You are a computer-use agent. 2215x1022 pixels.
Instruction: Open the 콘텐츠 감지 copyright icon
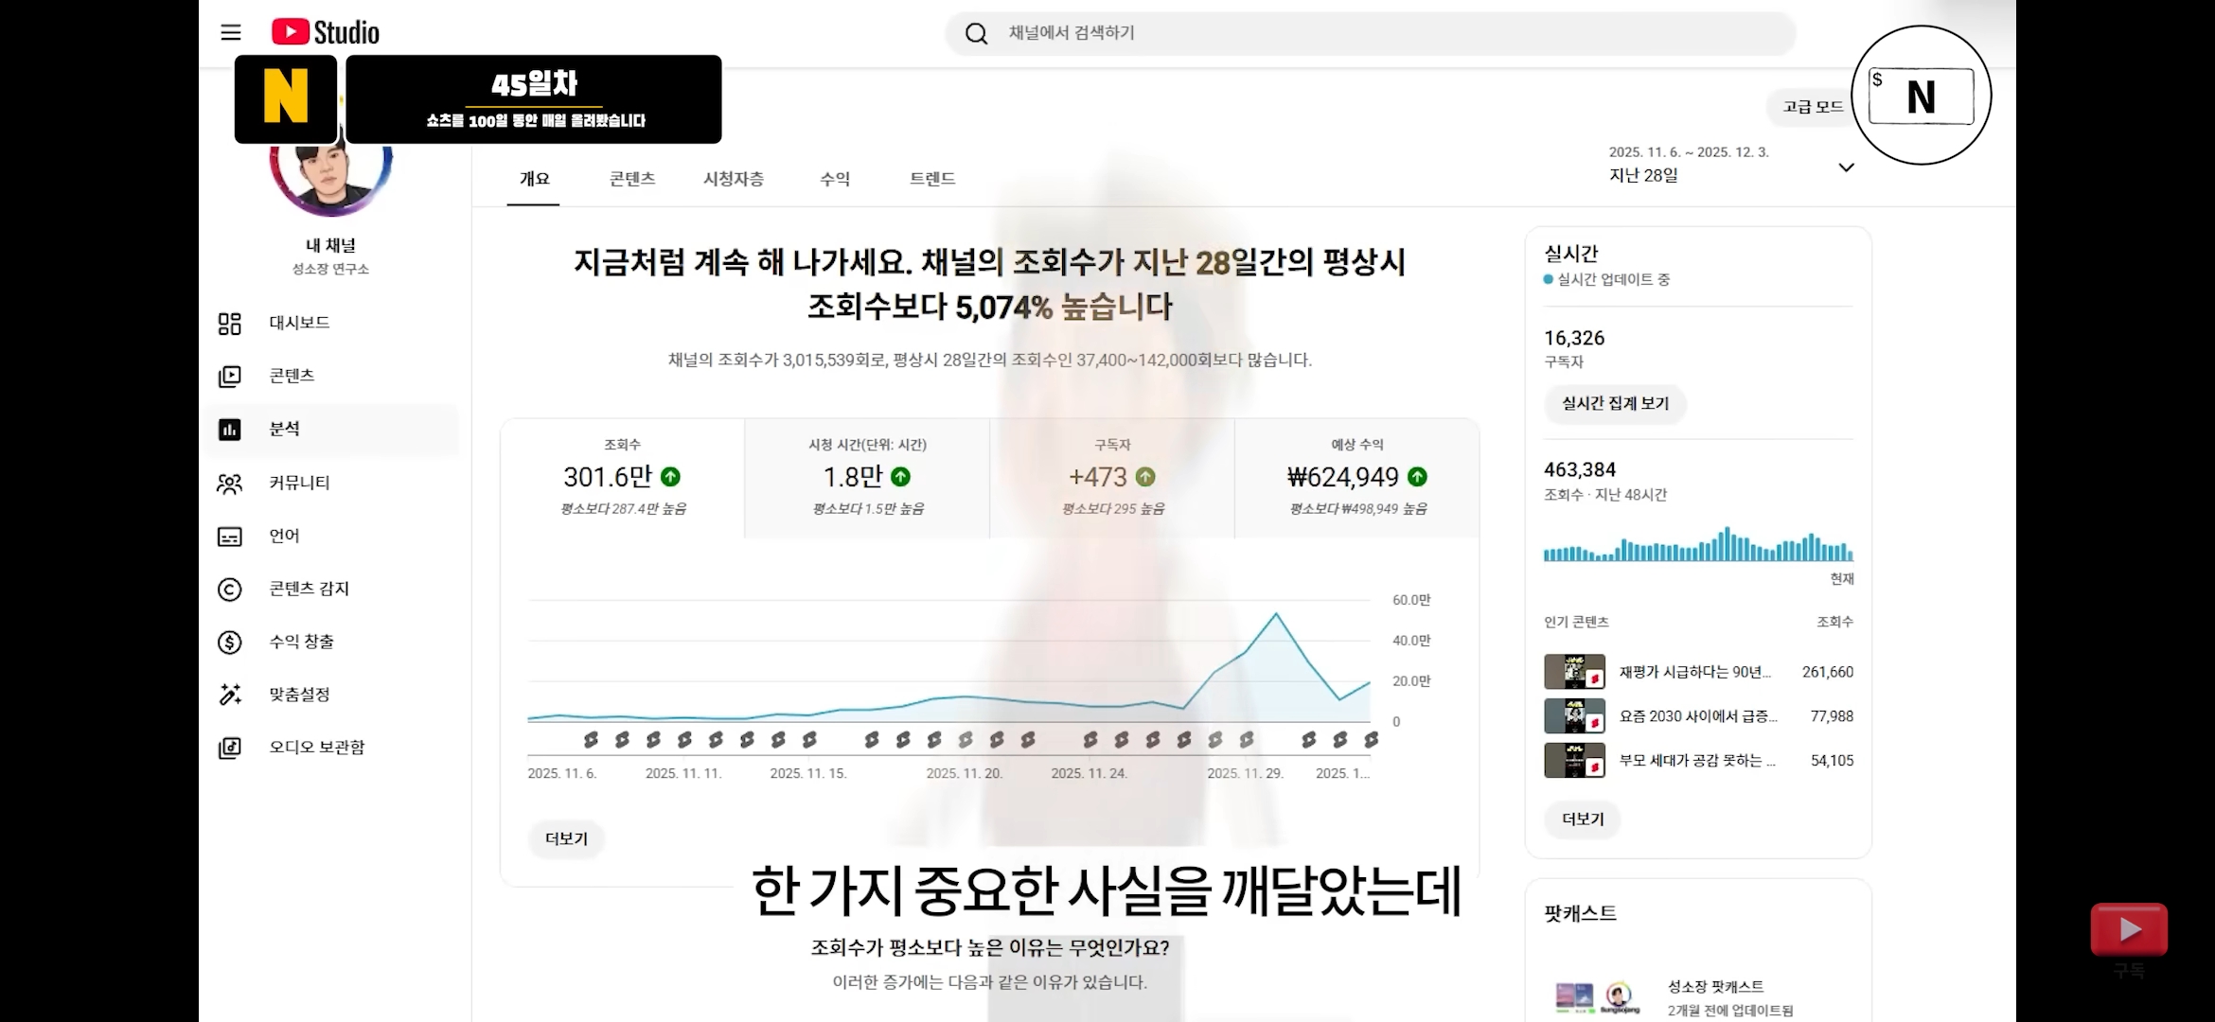click(x=230, y=590)
